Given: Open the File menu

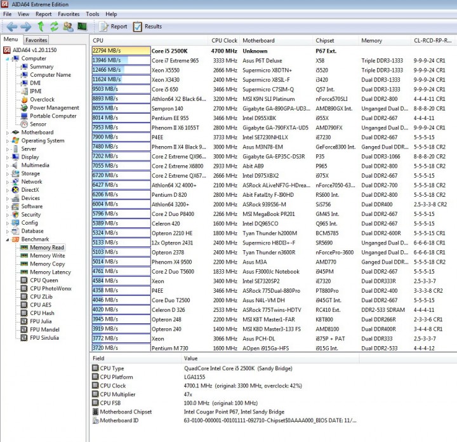Looking at the screenshot, I should click(x=7, y=14).
